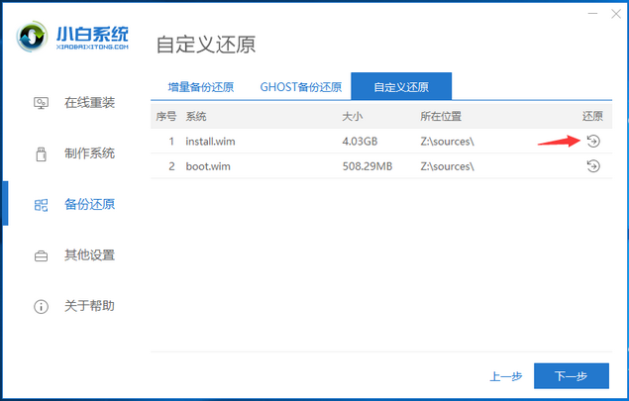This screenshot has width=629, height=401.
Task: Click the 所在位置 column header
Action: (x=441, y=117)
